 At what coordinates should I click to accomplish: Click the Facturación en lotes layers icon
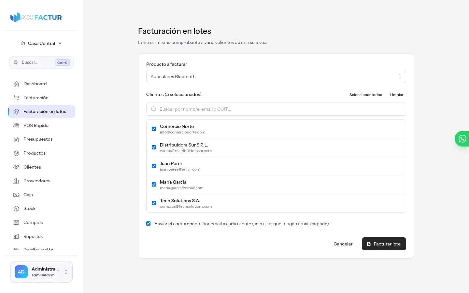pos(16,112)
